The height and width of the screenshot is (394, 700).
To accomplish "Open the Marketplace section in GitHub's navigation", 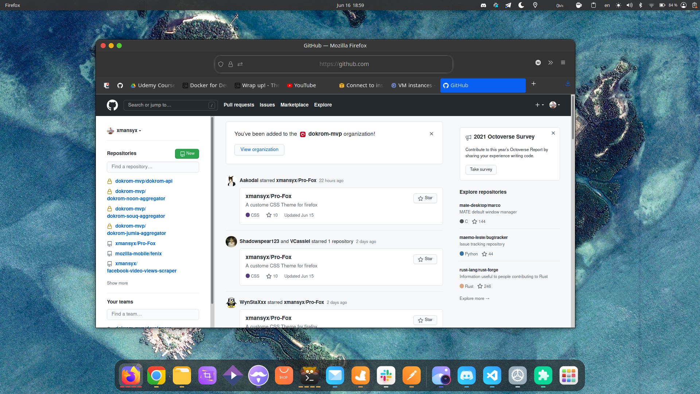I will [294, 105].
